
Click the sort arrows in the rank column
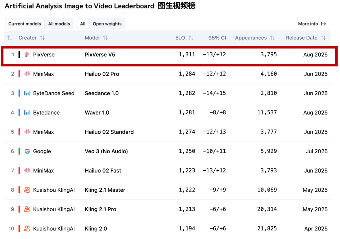click(x=10, y=38)
